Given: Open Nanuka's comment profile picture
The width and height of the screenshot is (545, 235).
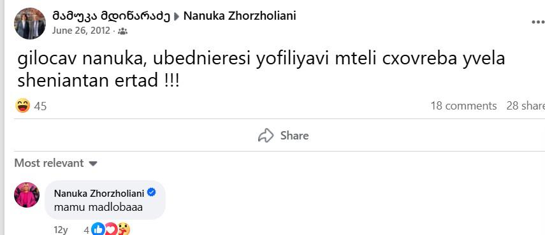Looking at the screenshot, I should click(x=27, y=195).
